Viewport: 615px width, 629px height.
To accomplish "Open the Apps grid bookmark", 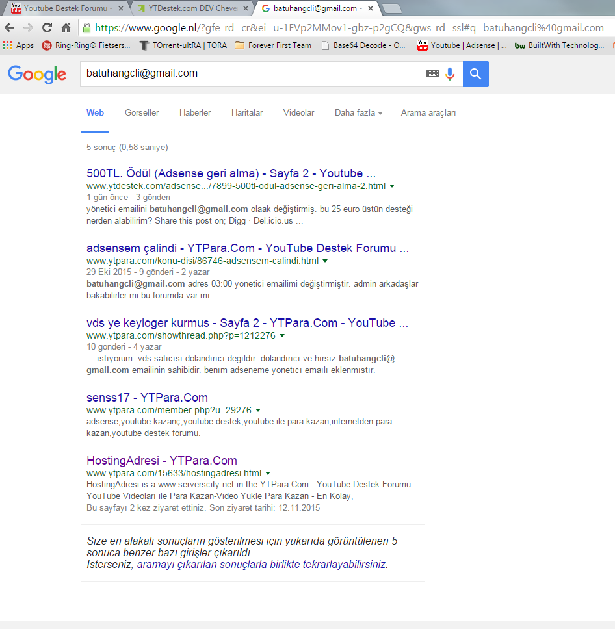I will 18,45.
